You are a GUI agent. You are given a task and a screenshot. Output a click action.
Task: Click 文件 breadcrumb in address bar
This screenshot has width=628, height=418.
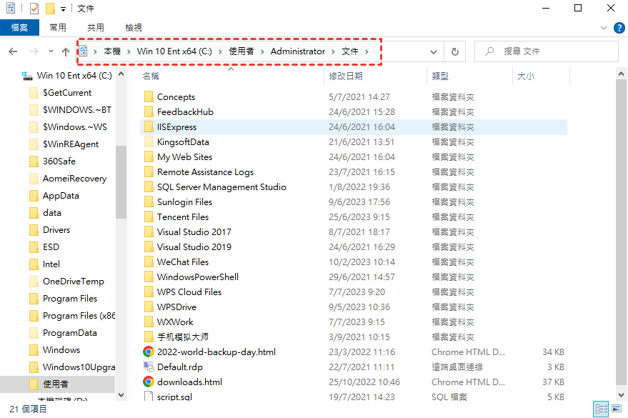tap(350, 51)
